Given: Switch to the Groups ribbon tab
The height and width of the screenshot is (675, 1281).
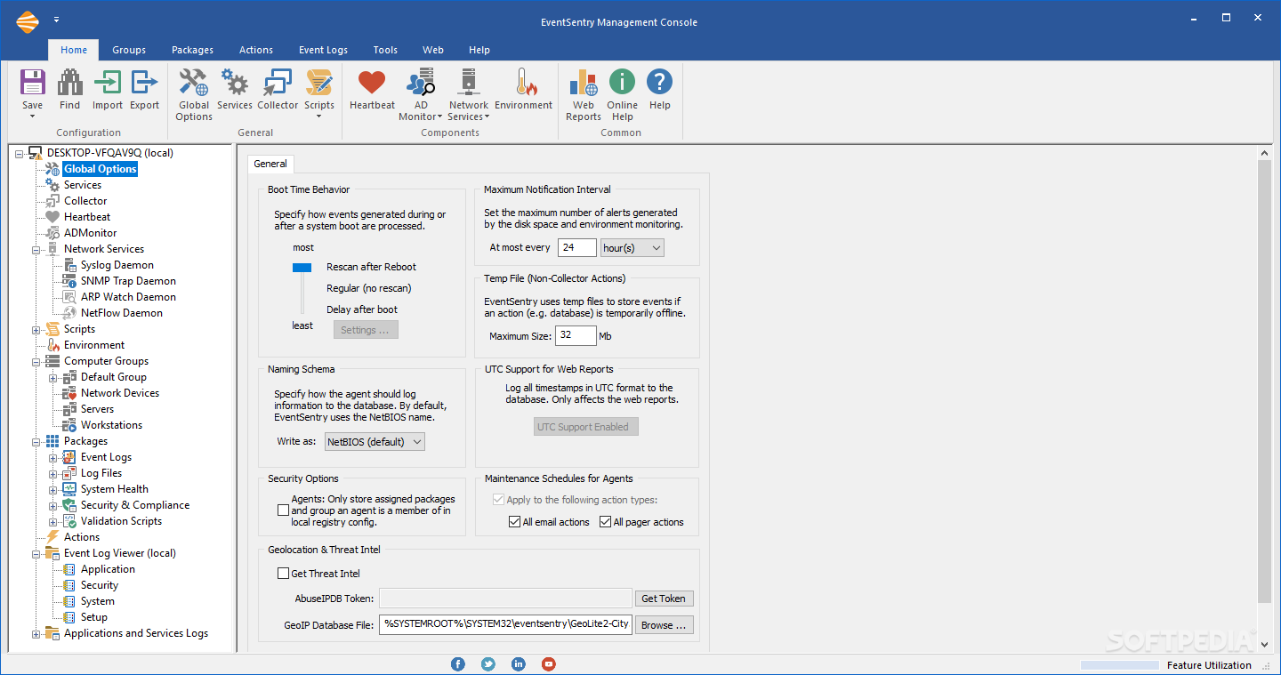Looking at the screenshot, I should (x=129, y=50).
